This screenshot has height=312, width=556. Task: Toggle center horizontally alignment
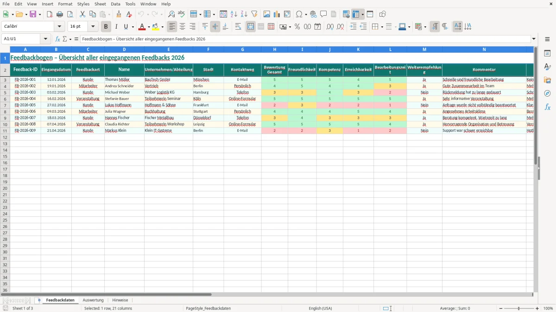pyautogui.click(x=183, y=27)
